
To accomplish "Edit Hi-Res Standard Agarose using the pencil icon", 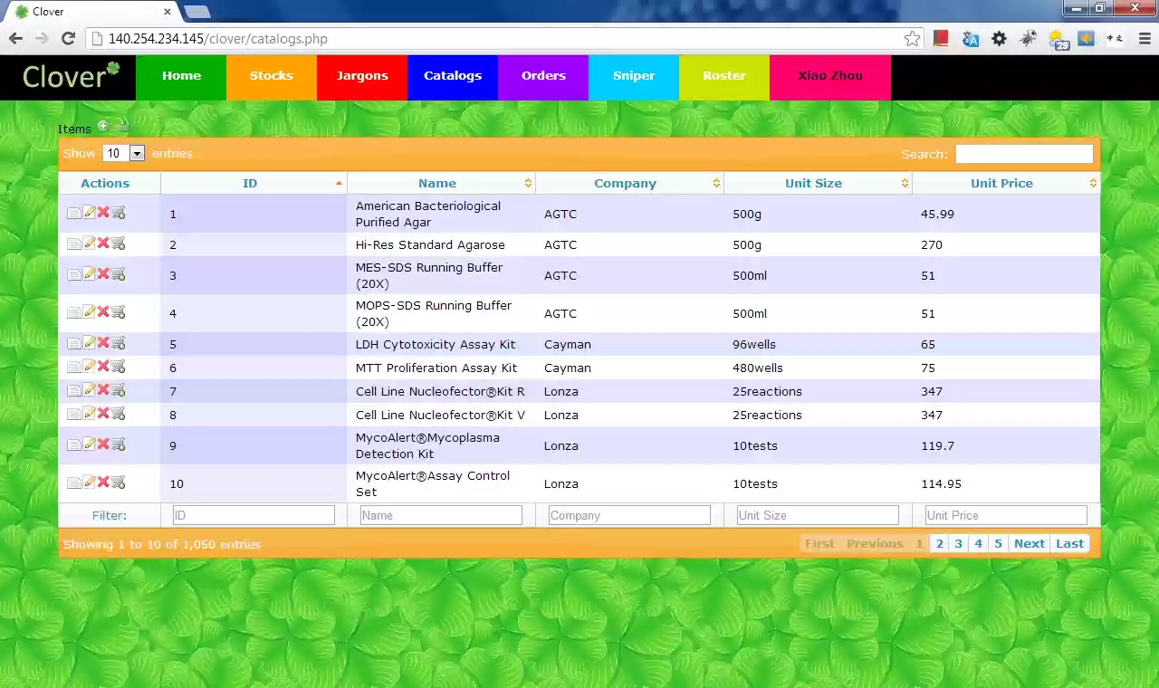I will pos(89,243).
